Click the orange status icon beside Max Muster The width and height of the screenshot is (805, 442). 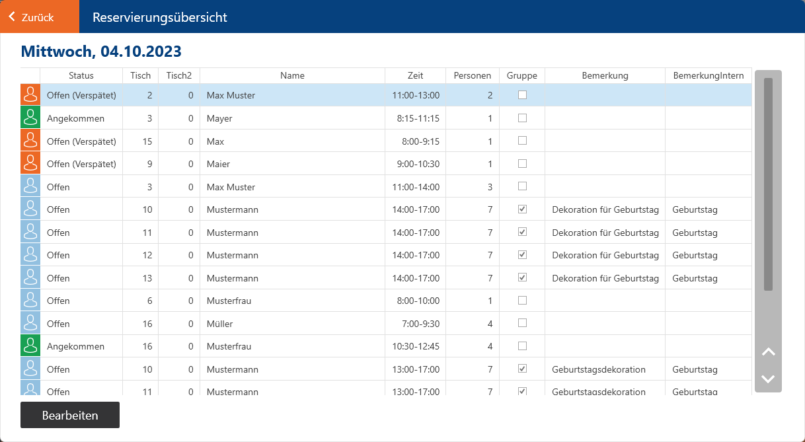click(30, 94)
